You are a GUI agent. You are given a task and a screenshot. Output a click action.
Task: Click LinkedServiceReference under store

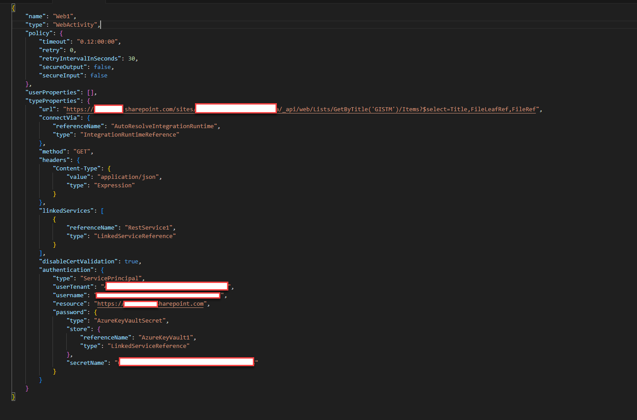[x=149, y=346]
